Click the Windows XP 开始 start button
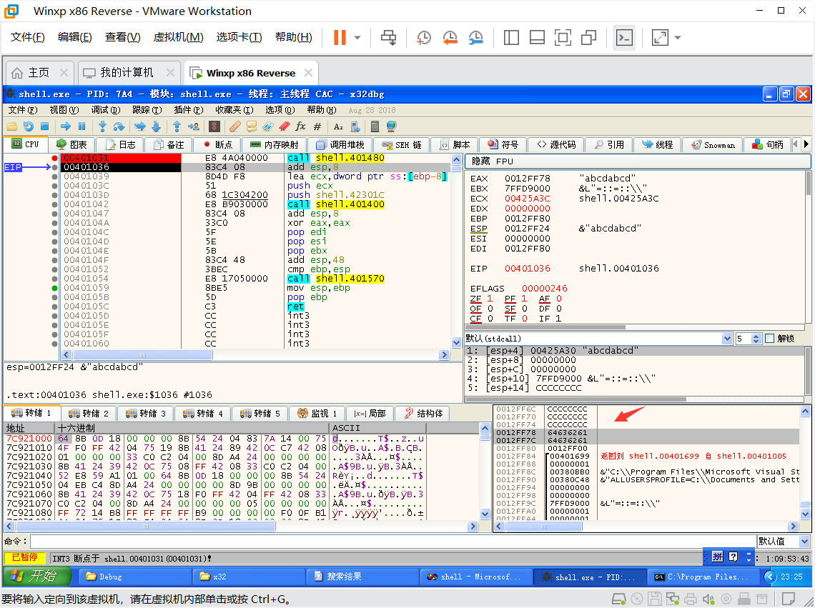The image size is (815, 608). pos(36,577)
